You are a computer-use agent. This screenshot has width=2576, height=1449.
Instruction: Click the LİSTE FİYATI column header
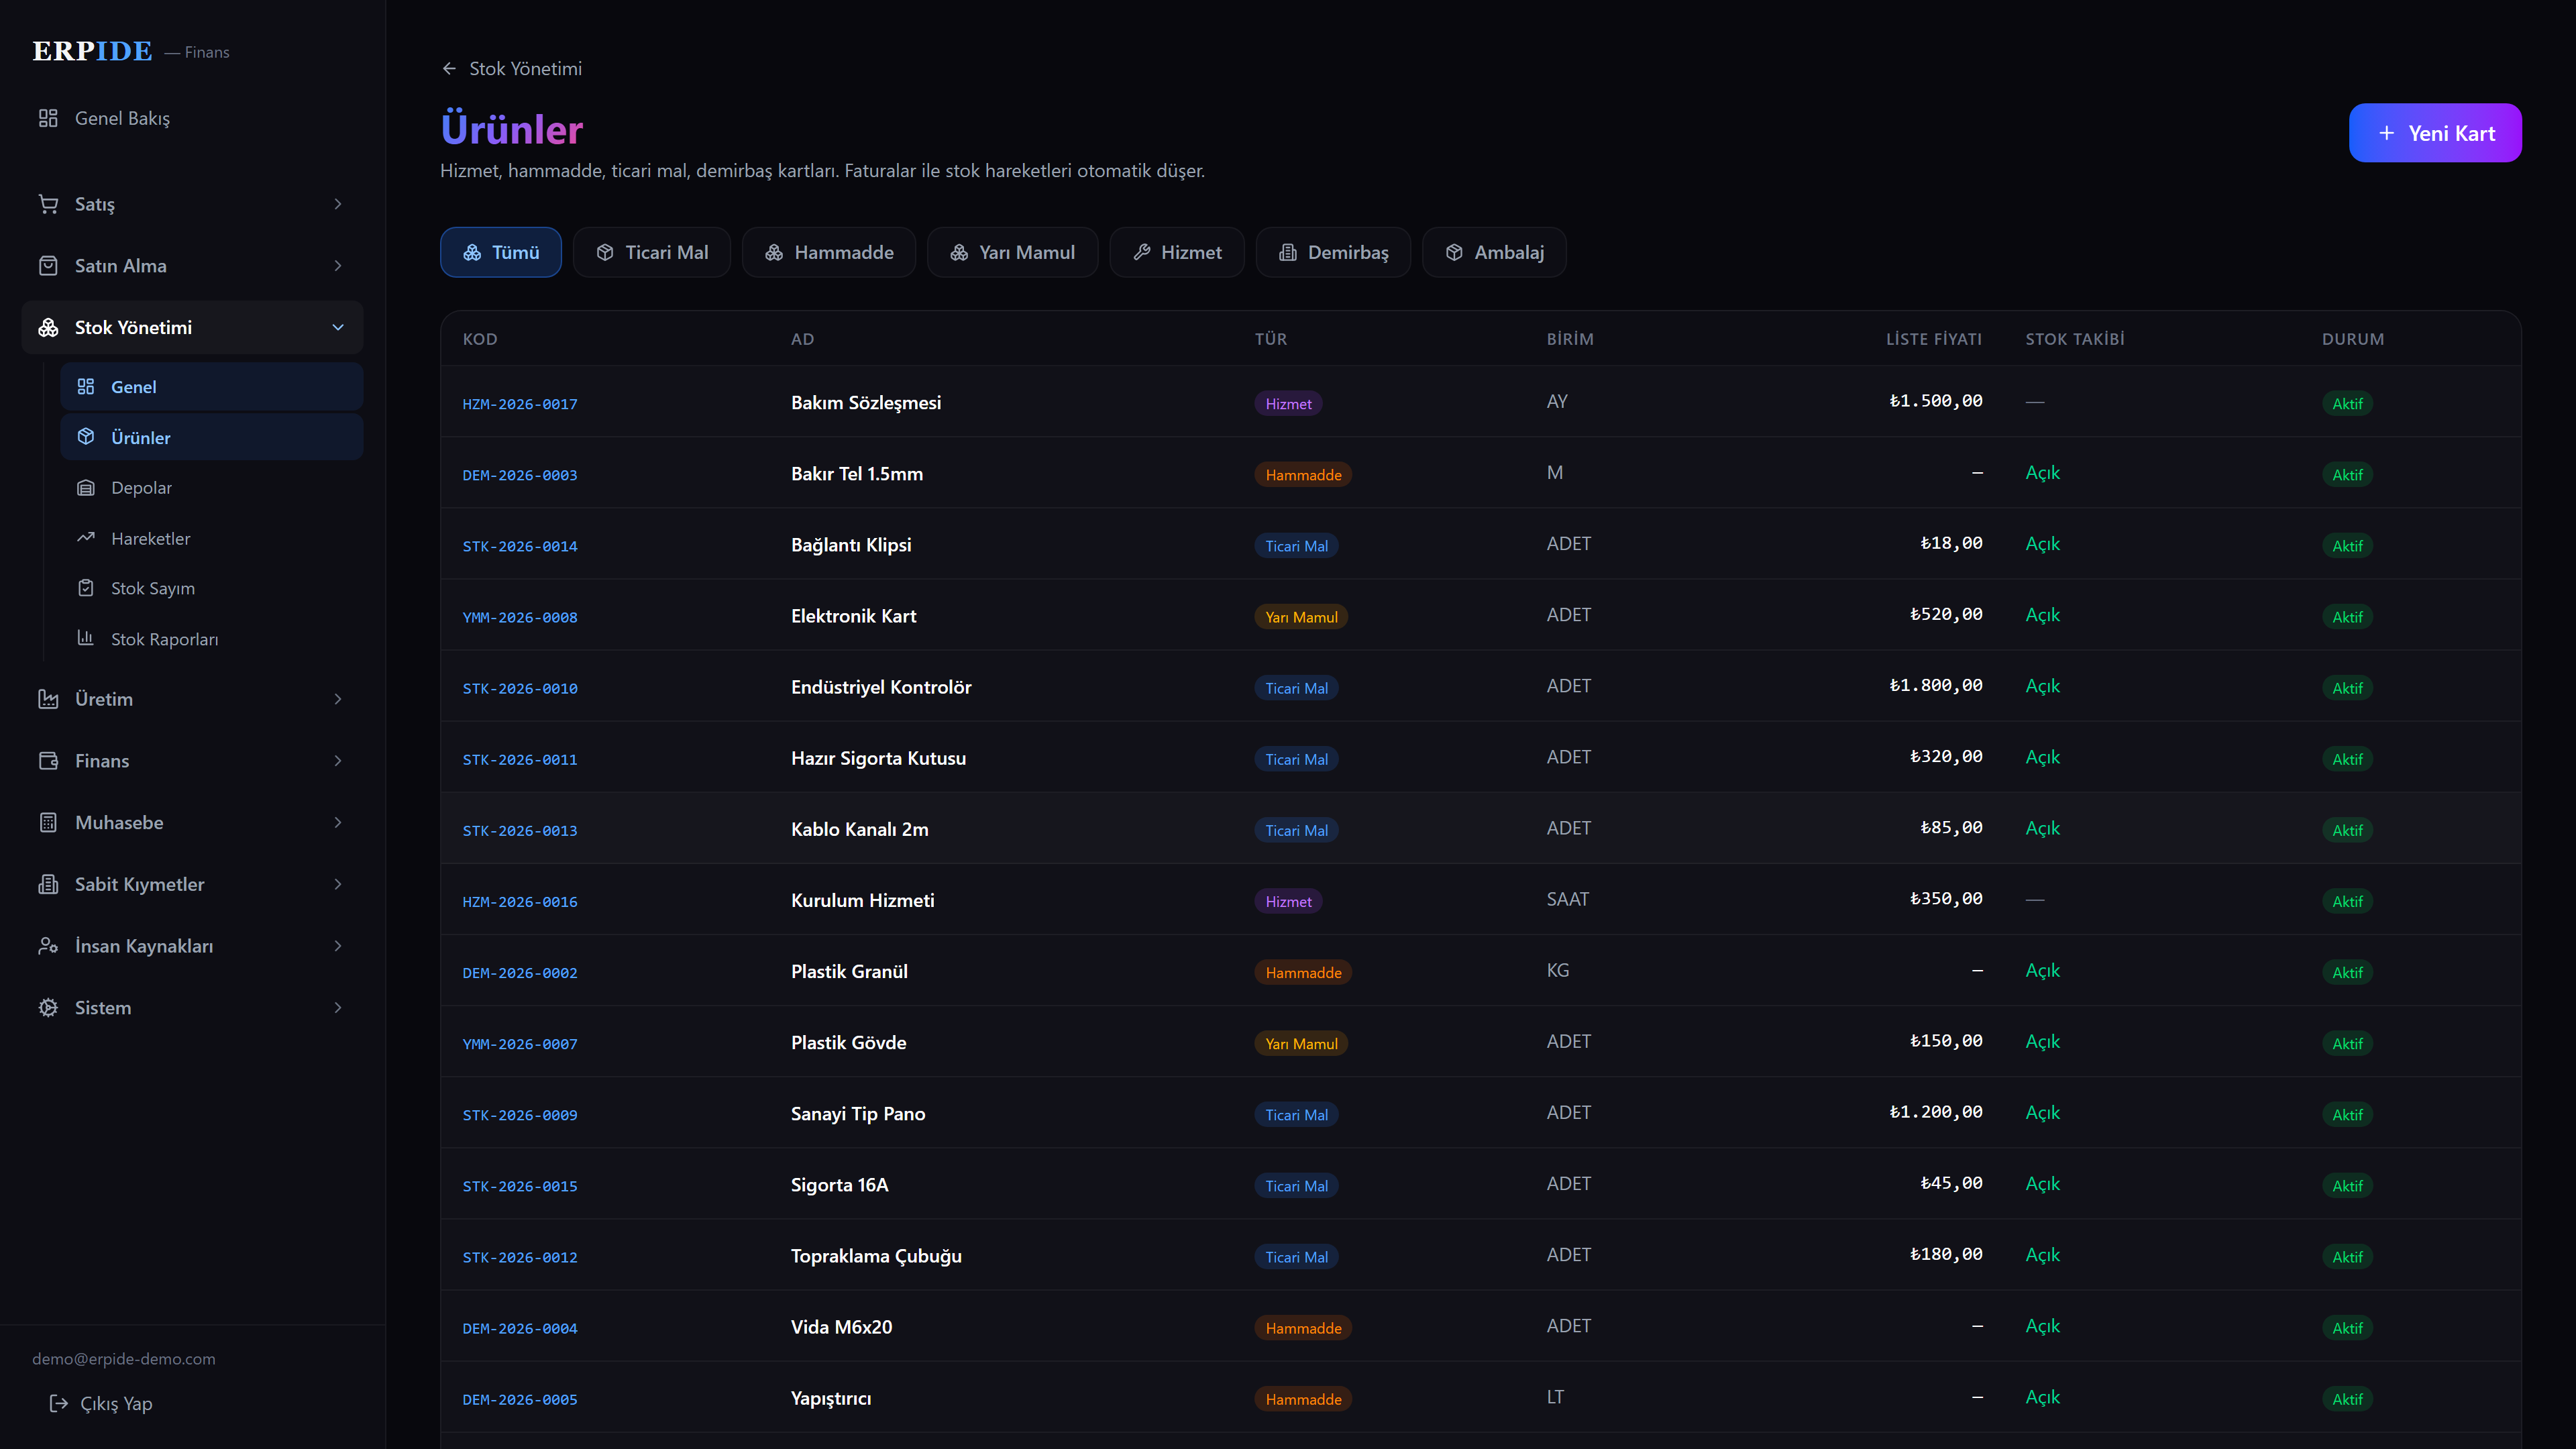1934,339
